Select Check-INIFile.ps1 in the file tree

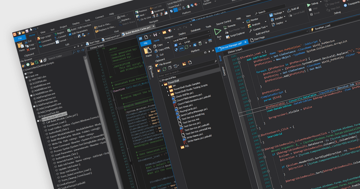pos(182,95)
